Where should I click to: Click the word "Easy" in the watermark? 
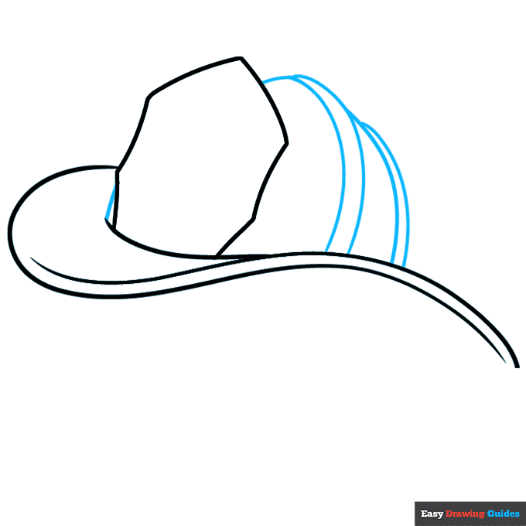[x=431, y=514]
